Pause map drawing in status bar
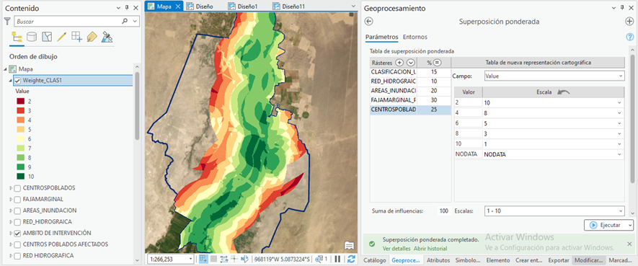The height and width of the screenshot is (266, 638). (x=337, y=259)
